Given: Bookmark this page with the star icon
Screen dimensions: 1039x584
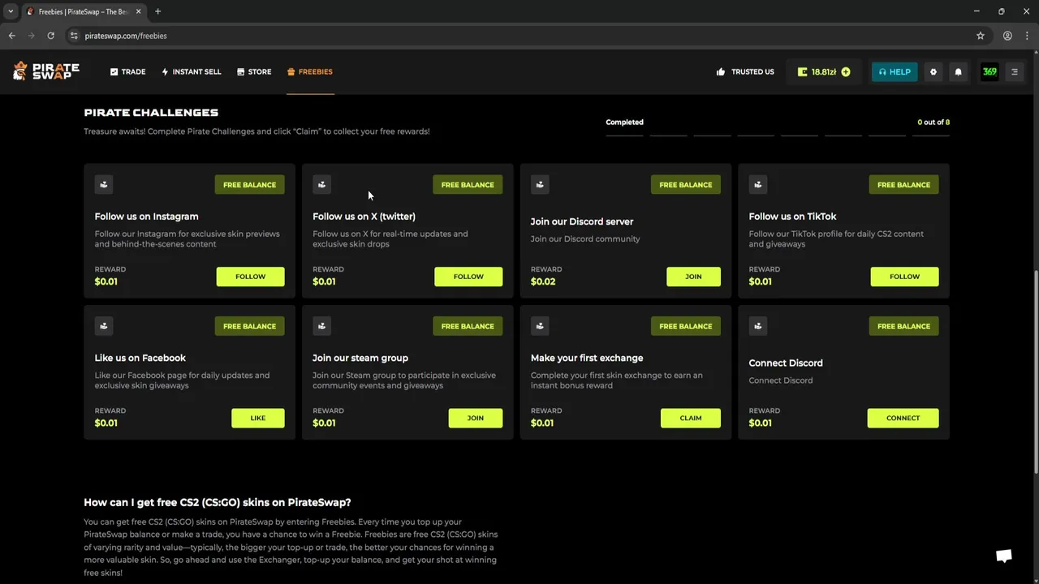Looking at the screenshot, I should 980,36.
